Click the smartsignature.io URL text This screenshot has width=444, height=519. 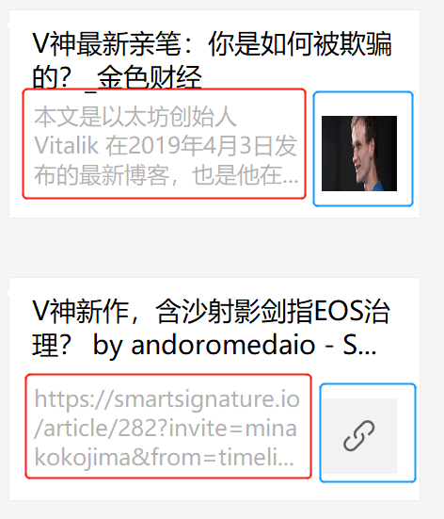click(167, 399)
